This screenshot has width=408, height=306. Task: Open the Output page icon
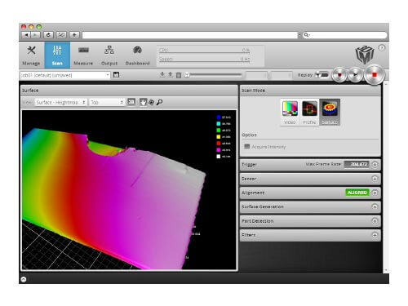pyautogui.click(x=109, y=51)
